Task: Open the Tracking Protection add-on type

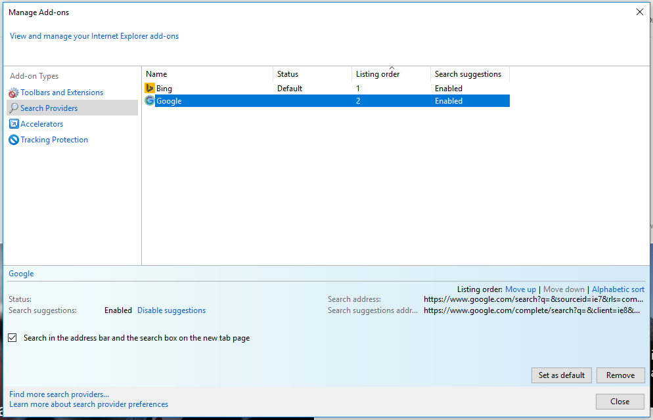Action: [54, 140]
